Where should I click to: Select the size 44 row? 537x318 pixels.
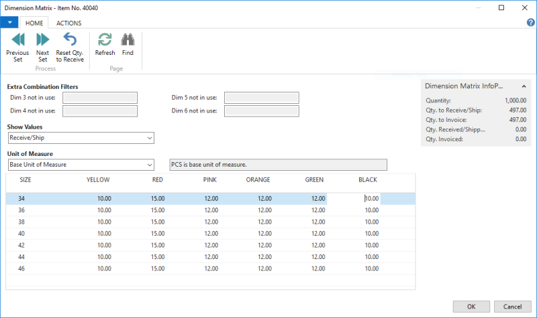tap(211, 257)
